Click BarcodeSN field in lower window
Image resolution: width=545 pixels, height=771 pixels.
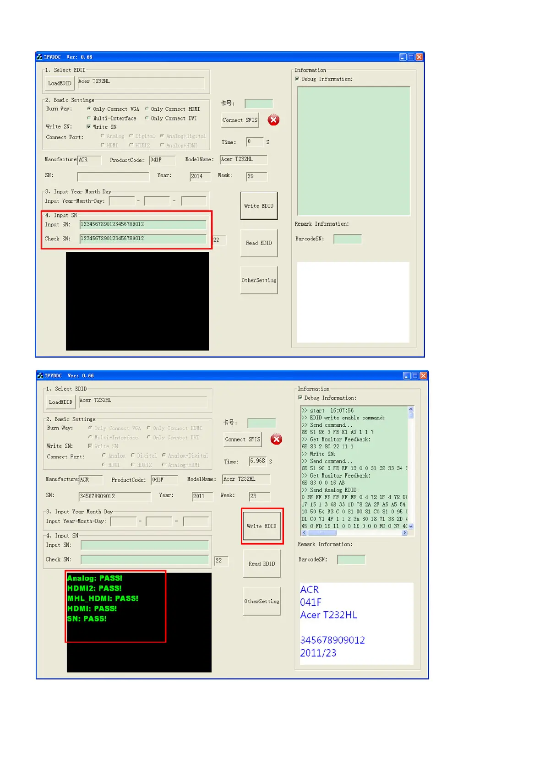(x=351, y=559)
